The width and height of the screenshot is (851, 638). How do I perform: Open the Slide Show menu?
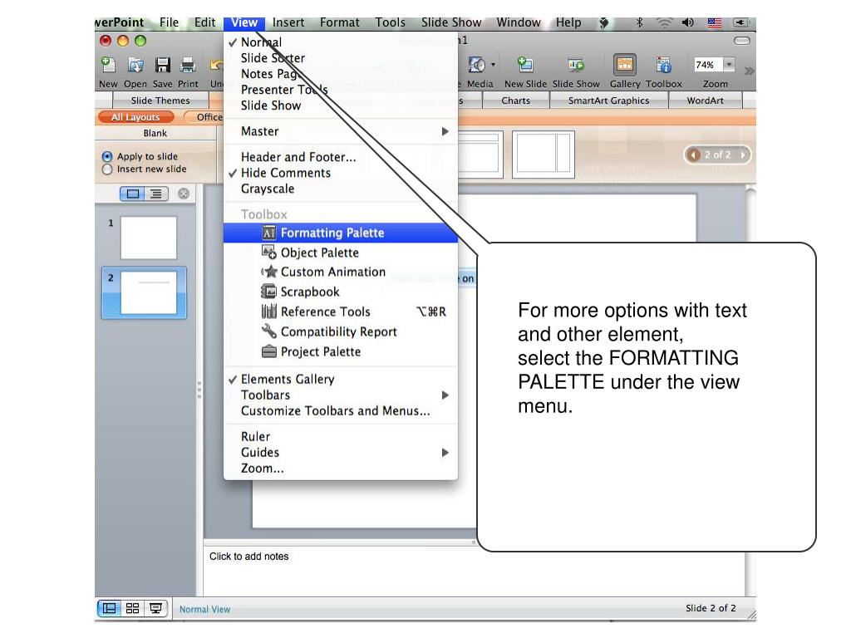[x=451, y=22]
